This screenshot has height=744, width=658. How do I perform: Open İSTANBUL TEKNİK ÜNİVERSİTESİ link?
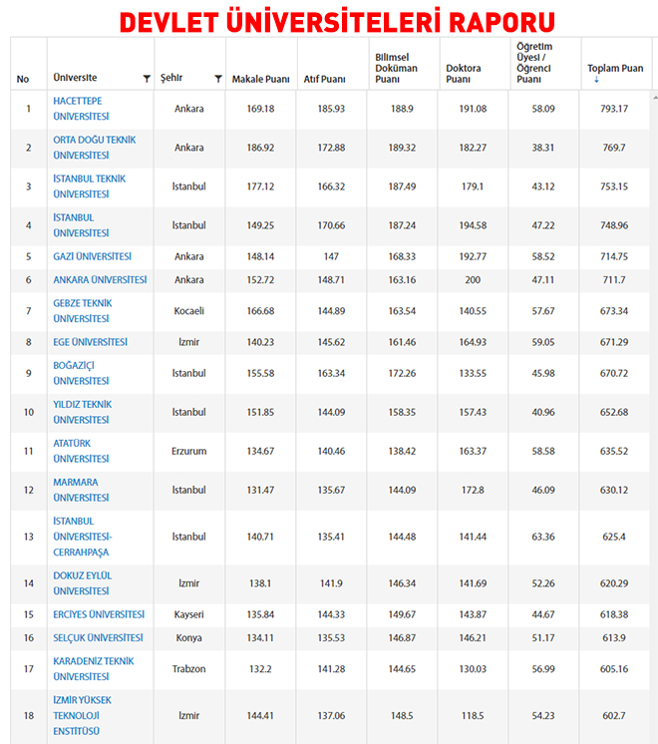[89, 186]
